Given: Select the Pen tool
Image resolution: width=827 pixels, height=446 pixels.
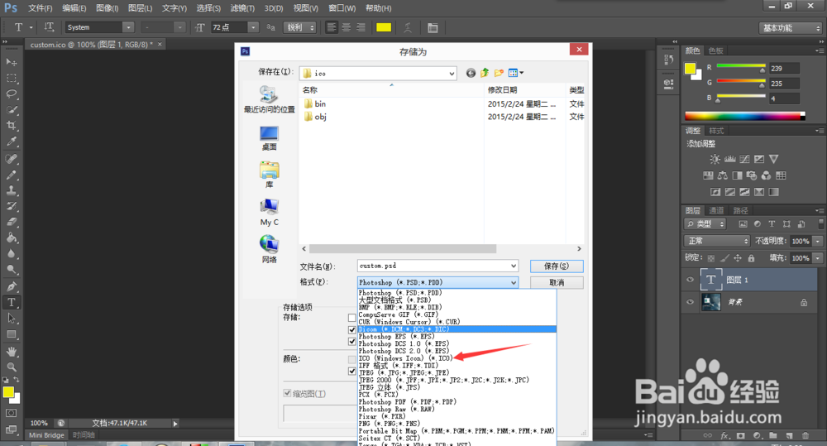Looking at the screenshot, I should 12,286.
